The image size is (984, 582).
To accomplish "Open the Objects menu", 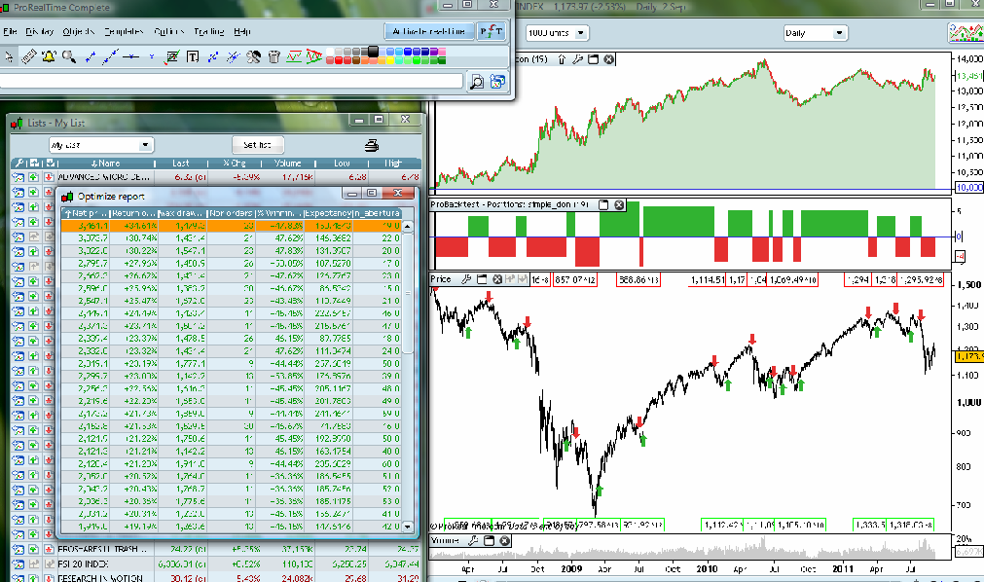I will 79,31.
